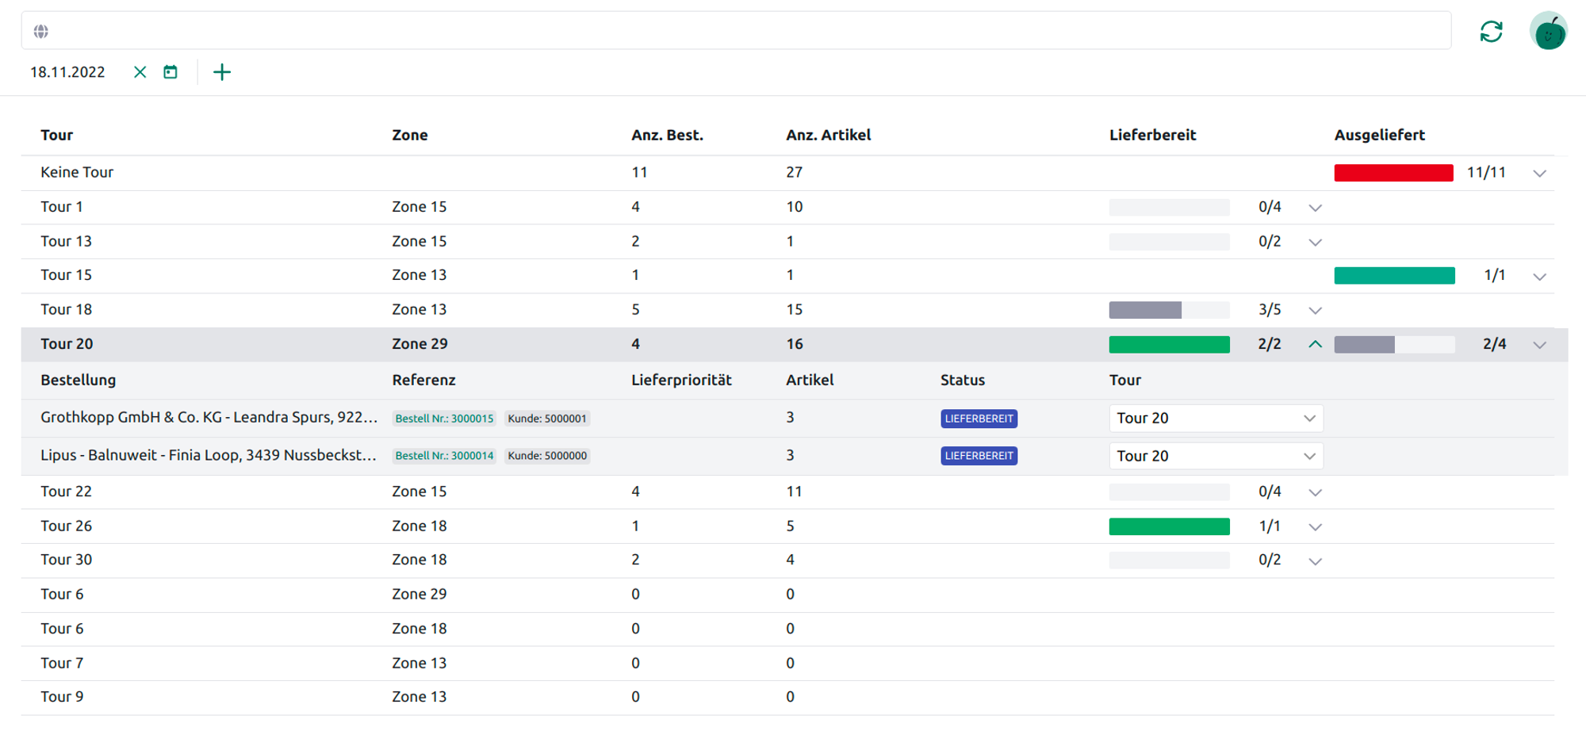Expand Keine Tour delivered orders

1539,173
